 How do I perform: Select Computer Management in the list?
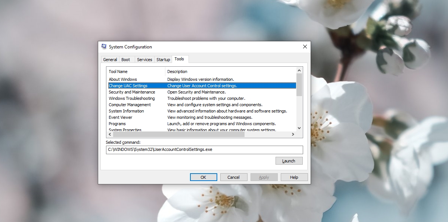[202, 105]
